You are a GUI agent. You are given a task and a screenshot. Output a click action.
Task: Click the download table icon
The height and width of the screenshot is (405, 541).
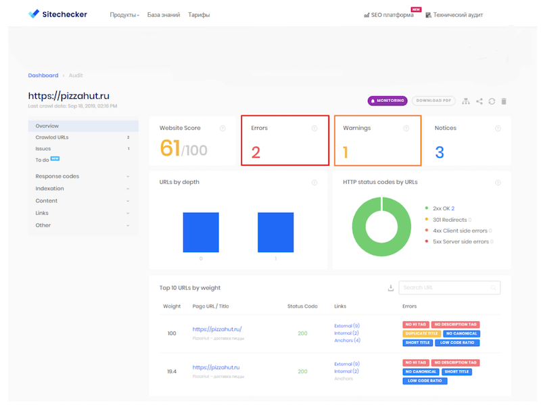391,288
